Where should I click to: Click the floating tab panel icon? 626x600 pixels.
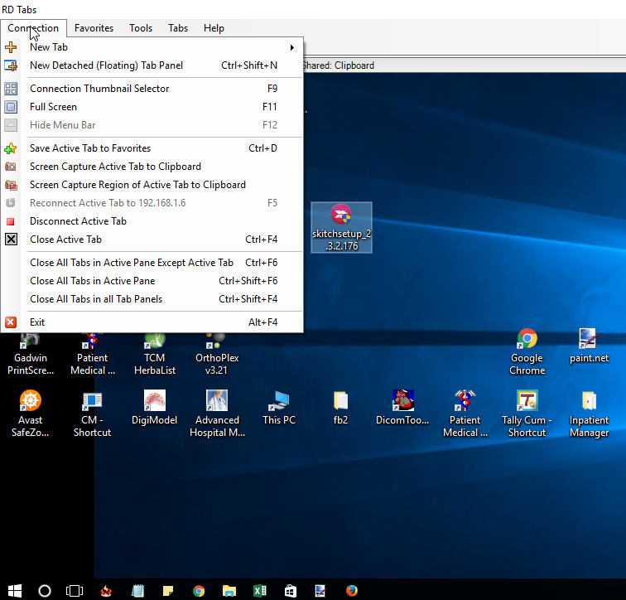(x=11, y=65)
